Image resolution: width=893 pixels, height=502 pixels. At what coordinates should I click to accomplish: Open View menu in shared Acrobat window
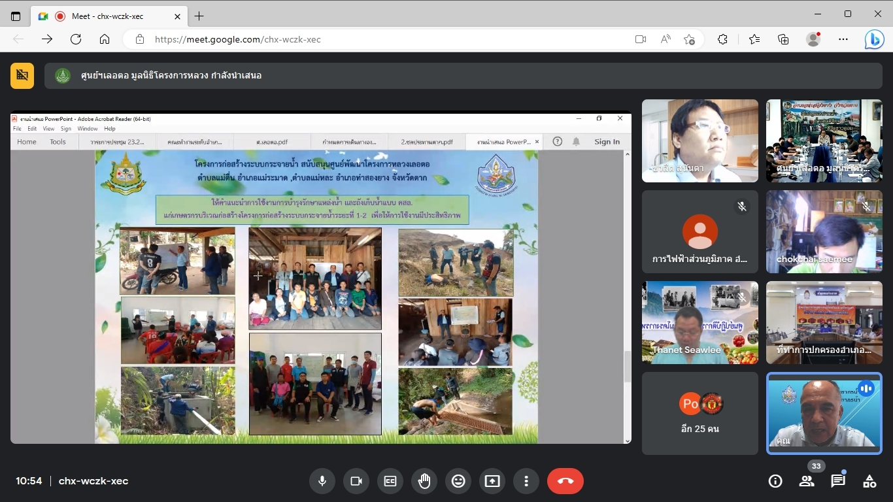[49, 129]
